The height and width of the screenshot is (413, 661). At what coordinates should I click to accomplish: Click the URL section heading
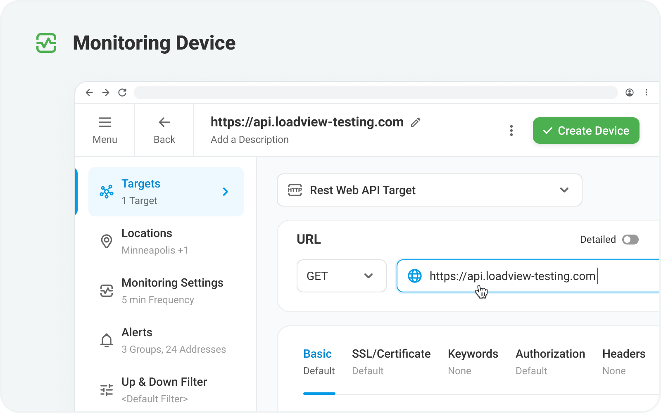click(x=309, y=240)
